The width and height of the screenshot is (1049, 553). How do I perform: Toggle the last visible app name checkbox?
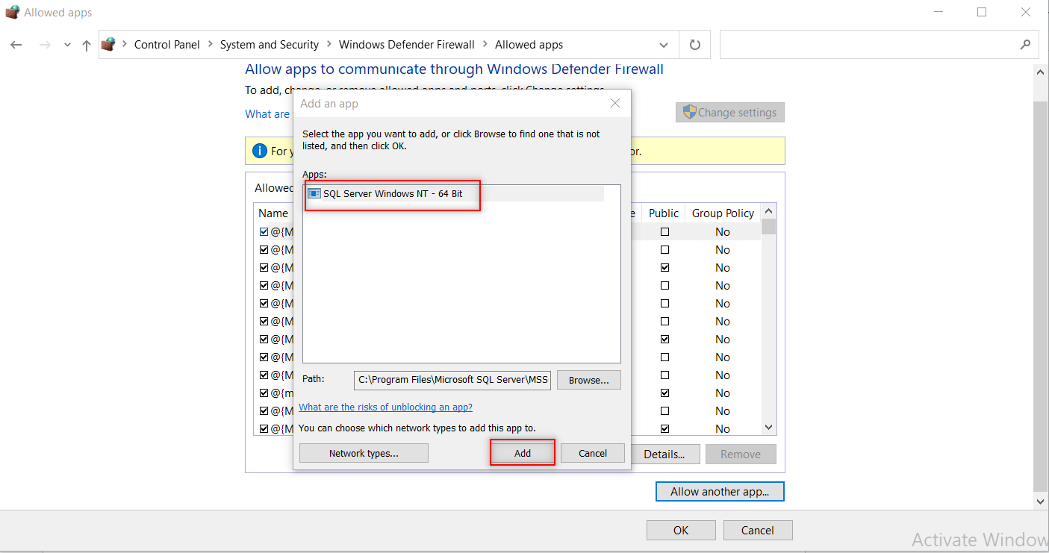coord(264,429)
